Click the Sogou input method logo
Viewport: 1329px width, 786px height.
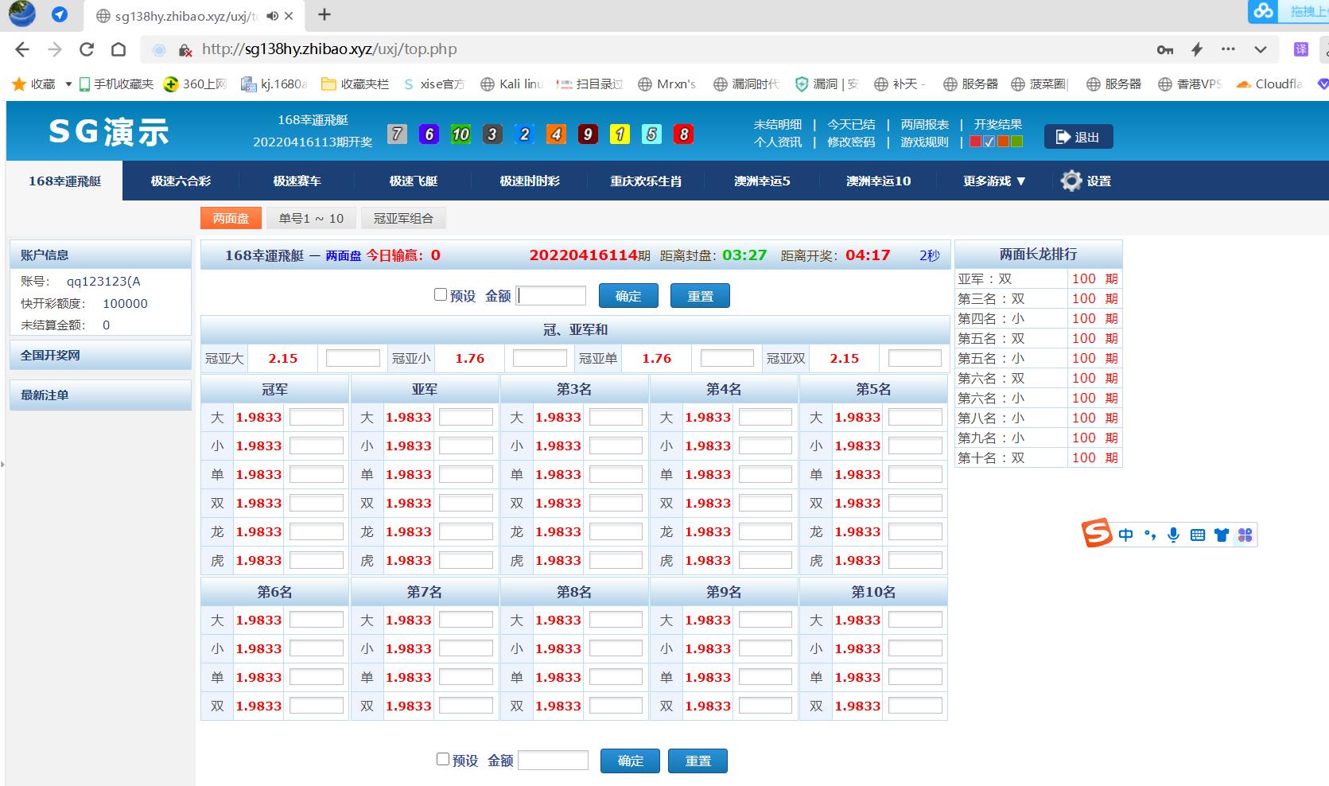coord(1097,534)
